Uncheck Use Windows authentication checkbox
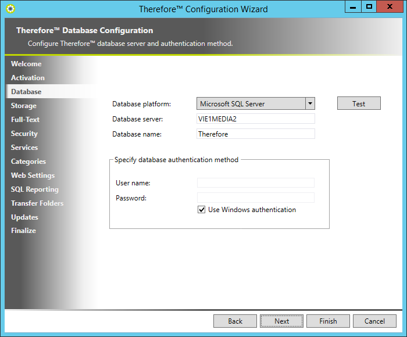The width and height of the screenshot is (407, 337). [x=201, y=209]
